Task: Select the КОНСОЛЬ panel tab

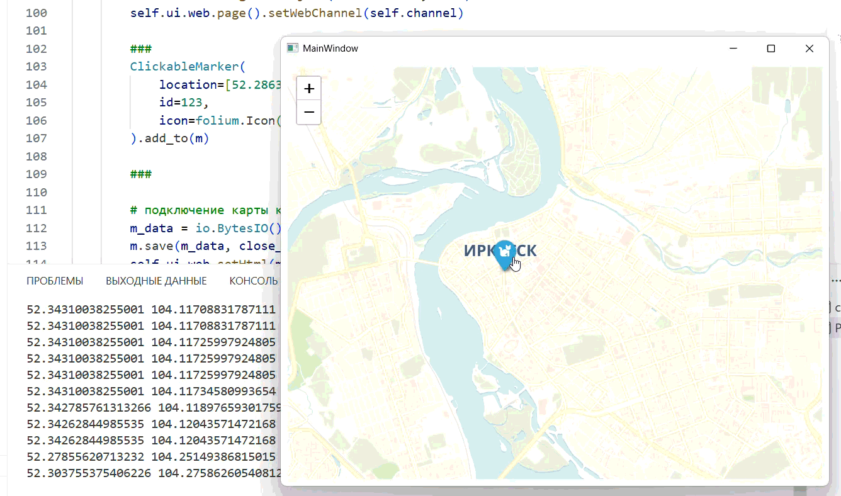Action: click(x=253, y=281)
